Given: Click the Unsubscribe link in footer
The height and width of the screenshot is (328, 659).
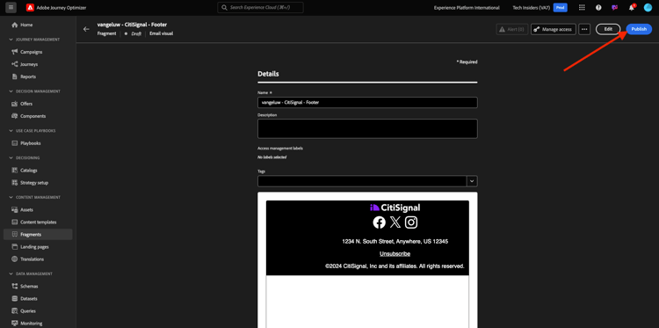Looking at the screenshot, I should 395,254.
